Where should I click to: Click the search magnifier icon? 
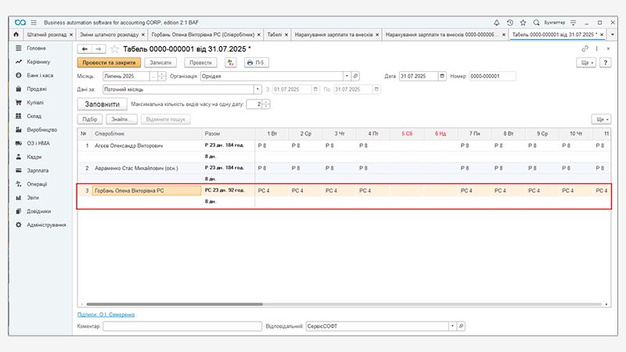[x=535, y=23]
